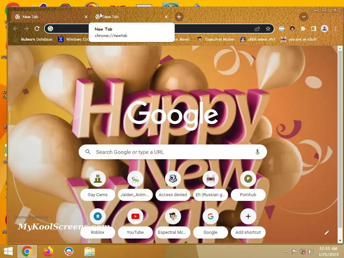Go forward using the forward arrow
Image resolution: width=344 pixels, height=258 pixels.
26,29
